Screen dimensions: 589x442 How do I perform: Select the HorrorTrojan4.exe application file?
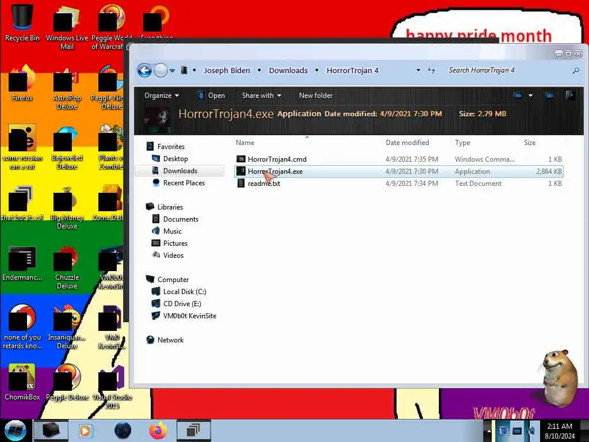click(x=399, y=172)
